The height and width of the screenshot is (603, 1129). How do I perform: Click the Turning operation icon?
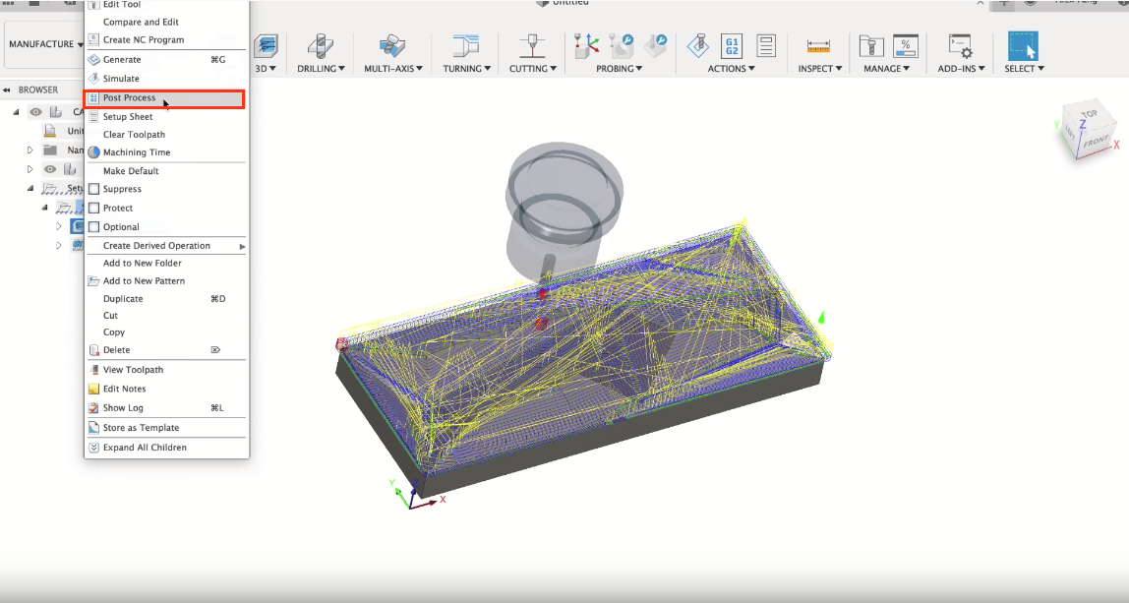466,46
